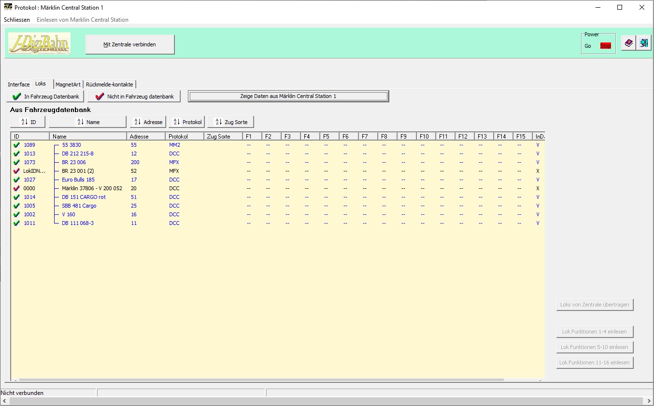Click the red checkmark for ID 0000
This screenshot has width=654, height=406.
17,188
